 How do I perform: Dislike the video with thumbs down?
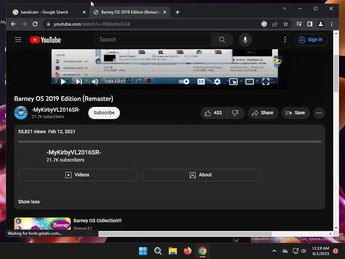pyautogui.click(x=235, y=113)
